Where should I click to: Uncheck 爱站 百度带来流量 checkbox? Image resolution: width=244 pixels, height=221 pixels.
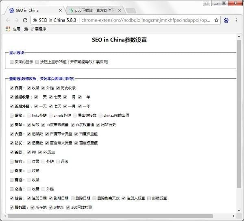point(43,125)
